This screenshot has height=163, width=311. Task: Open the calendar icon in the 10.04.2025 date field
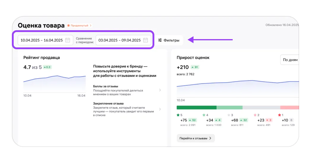68,40
